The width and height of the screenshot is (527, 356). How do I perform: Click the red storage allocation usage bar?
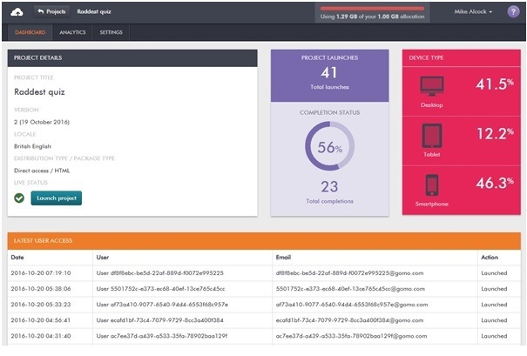tap(372, 9)
